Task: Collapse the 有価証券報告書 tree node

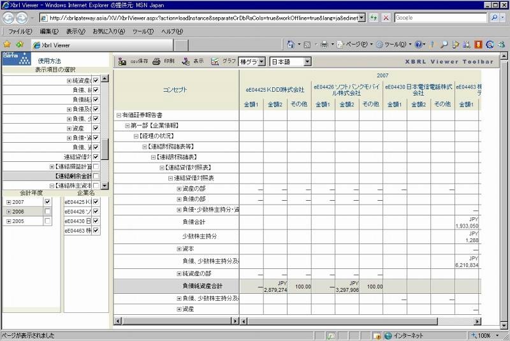Action: click(x=119, y=115)
